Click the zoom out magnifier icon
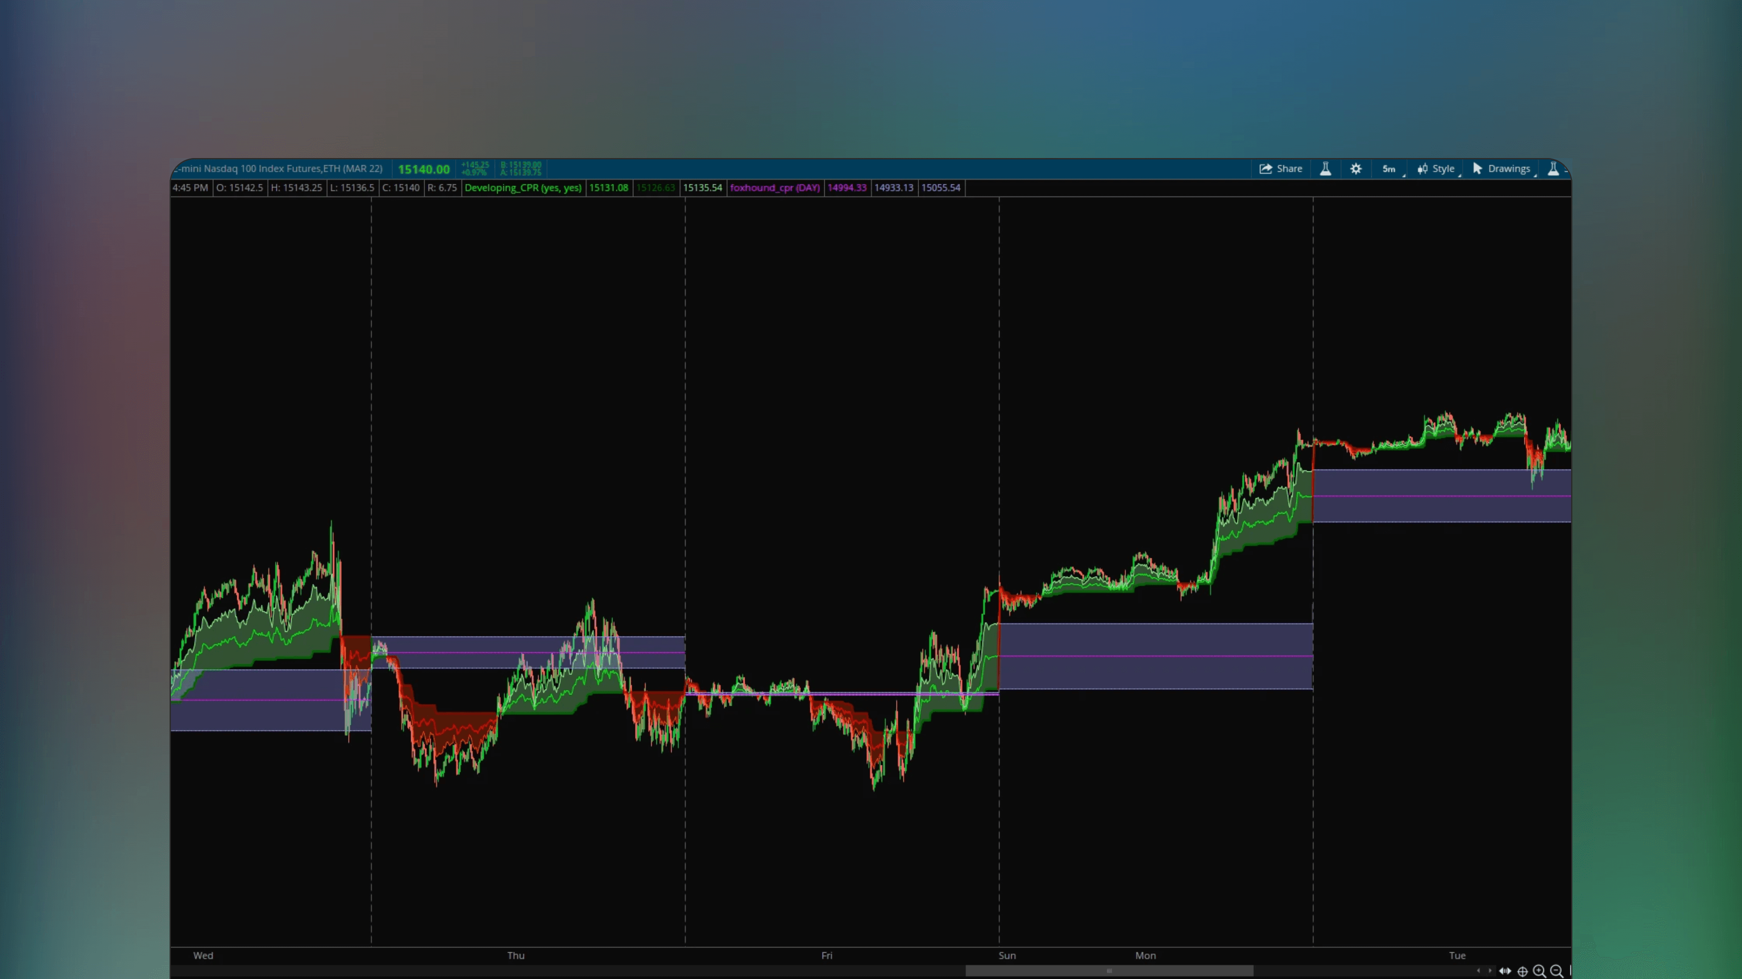The height and width of the screenshot is (979, 1742). click(1557, 971)
